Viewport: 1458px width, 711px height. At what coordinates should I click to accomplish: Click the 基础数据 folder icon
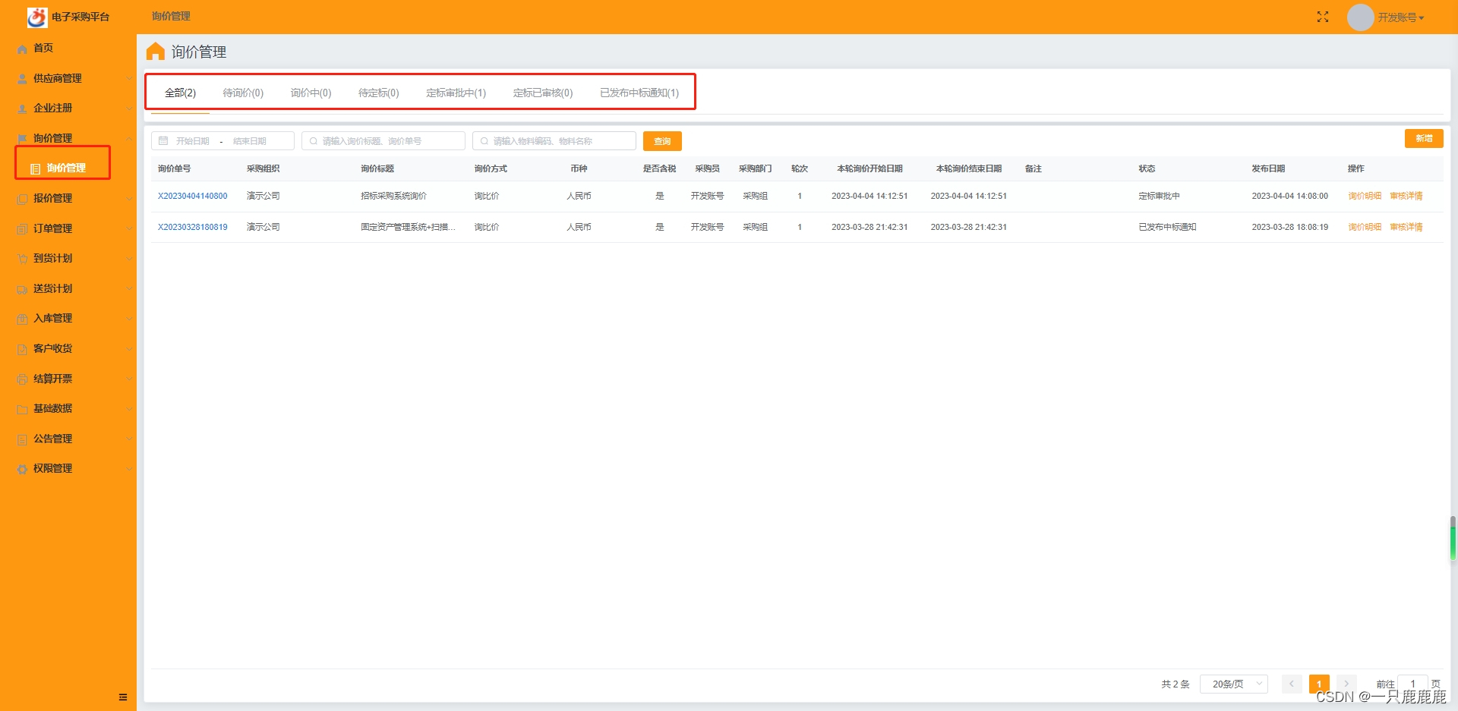click(x=22, y=409)
